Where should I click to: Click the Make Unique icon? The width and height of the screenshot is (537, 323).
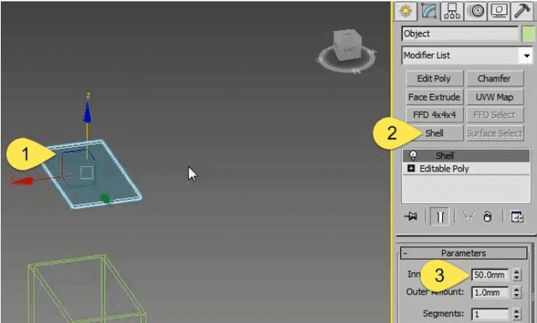pos(468,216)
